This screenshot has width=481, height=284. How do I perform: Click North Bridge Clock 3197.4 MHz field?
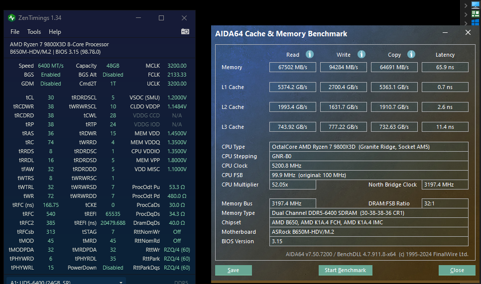(445, 185)
